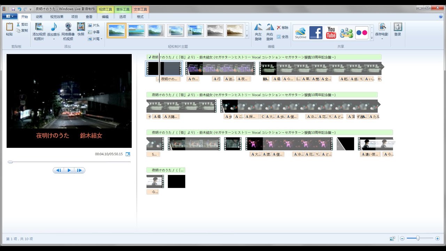The height and width of the screenshot is (251, 446).
Task: Open Text Tools Format (格式) tab
Action: click(x=140, y=17)
